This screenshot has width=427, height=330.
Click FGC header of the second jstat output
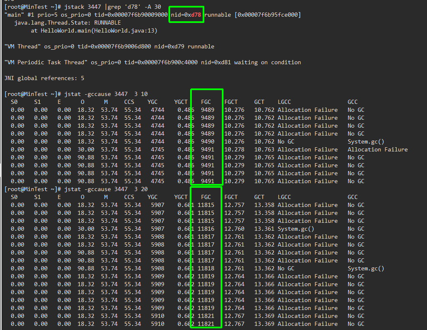pos(206,197)
